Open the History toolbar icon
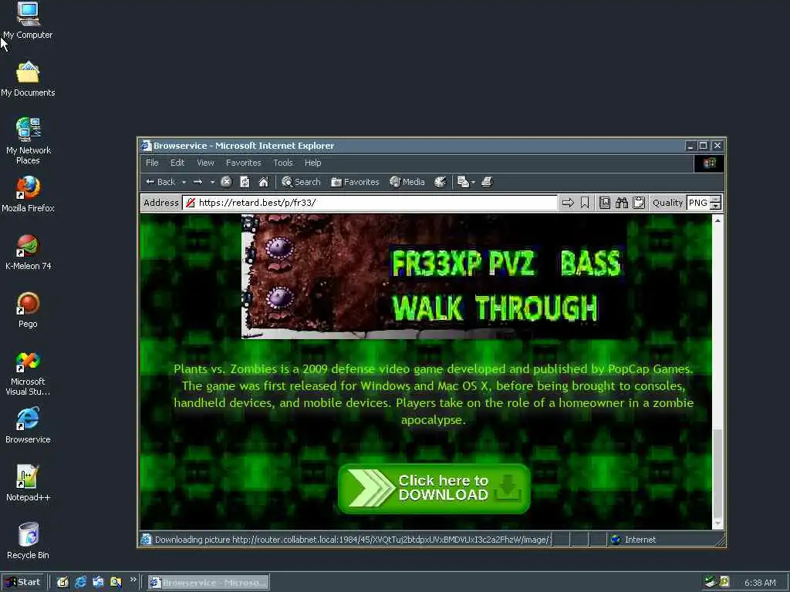Image resolution: width=790 pixels, height=592 pixels. (441, 182)
